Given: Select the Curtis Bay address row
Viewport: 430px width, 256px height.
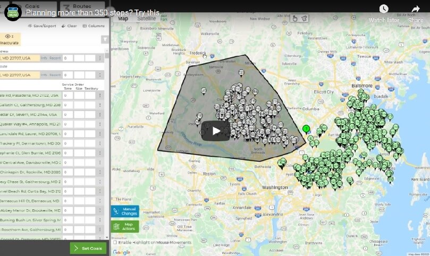Looking at the screenshot, I should (31, 191).
